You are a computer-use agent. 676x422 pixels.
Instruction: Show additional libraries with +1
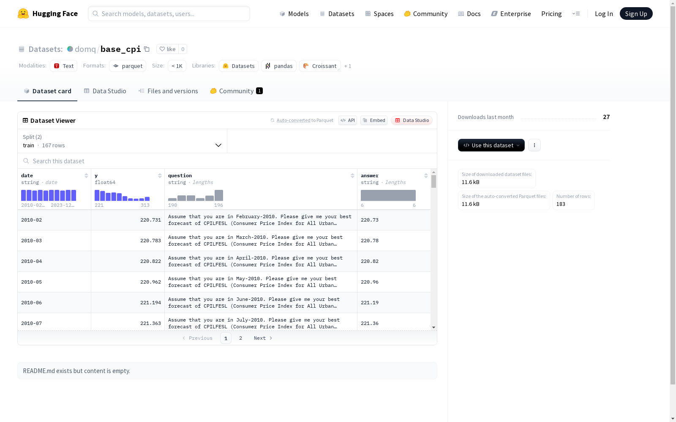pos(348,66)
